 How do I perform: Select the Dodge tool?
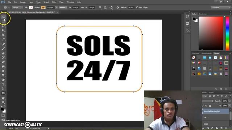(x=3, y=75)
